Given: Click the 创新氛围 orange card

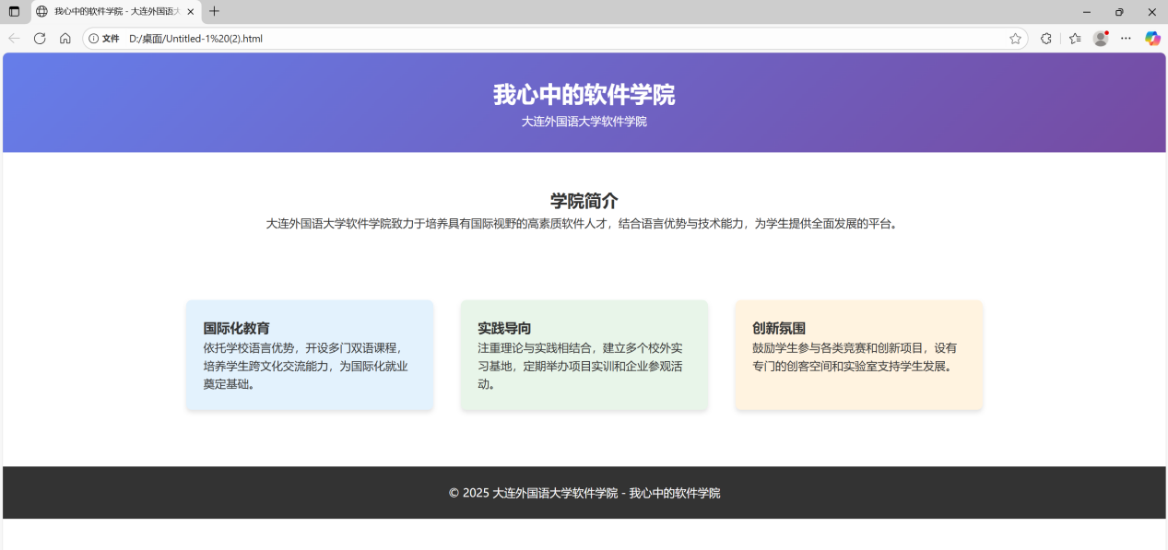Looking at the screenshot, I should coord(858,355).
